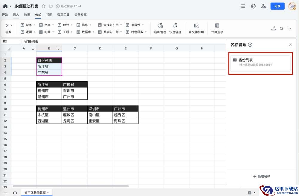Click the help icon next to 名称管理
The width and height of the screenshot is (299, 196).
coord(250,45)
